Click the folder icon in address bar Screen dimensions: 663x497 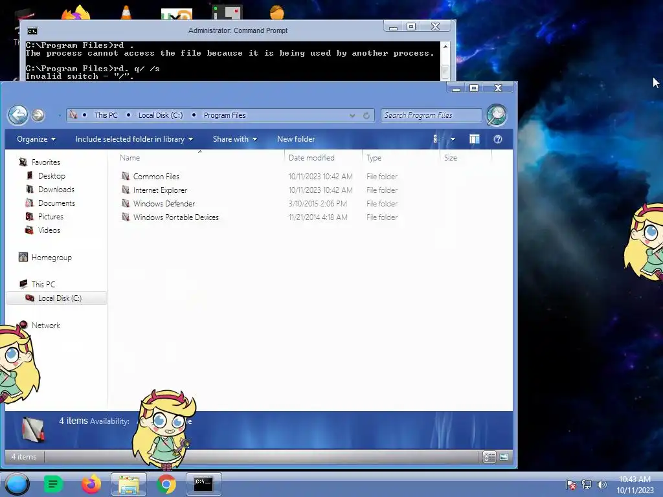74,115
